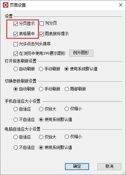The width and height of the screenshot is (126, 175).
Task: Confirm settings with the 确定 button
Action: pos(77,166)
